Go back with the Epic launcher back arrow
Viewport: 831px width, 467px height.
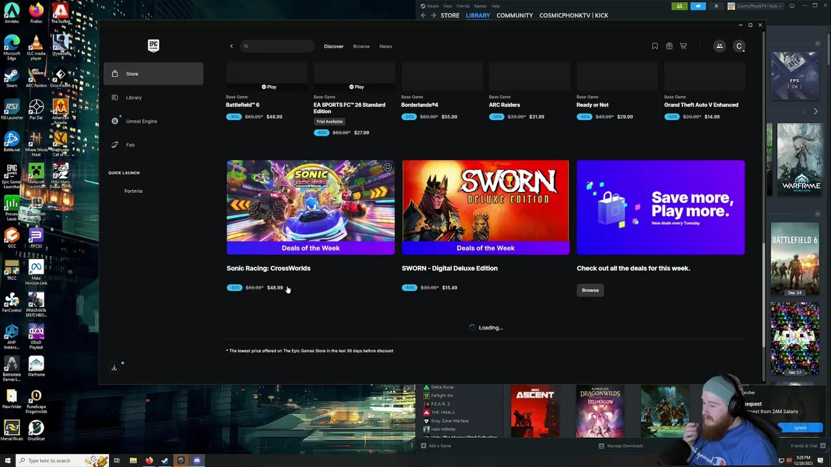231,46
